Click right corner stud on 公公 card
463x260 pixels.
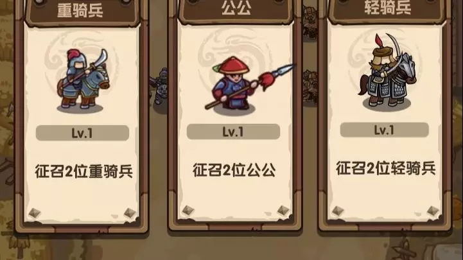pos(283,211)
